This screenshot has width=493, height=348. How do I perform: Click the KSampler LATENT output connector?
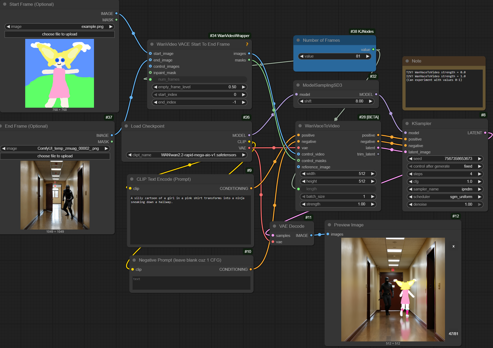point(485,133)
